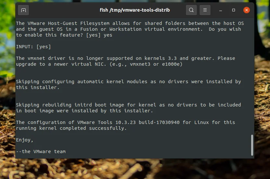Screen dimensions: 270x179
Task: Click the word 'vmxnet3' in the output
Action: (140, 64)
